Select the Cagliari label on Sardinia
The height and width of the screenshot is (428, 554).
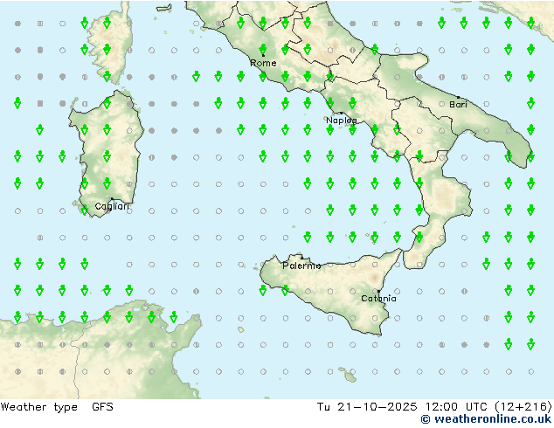(112, 206)
